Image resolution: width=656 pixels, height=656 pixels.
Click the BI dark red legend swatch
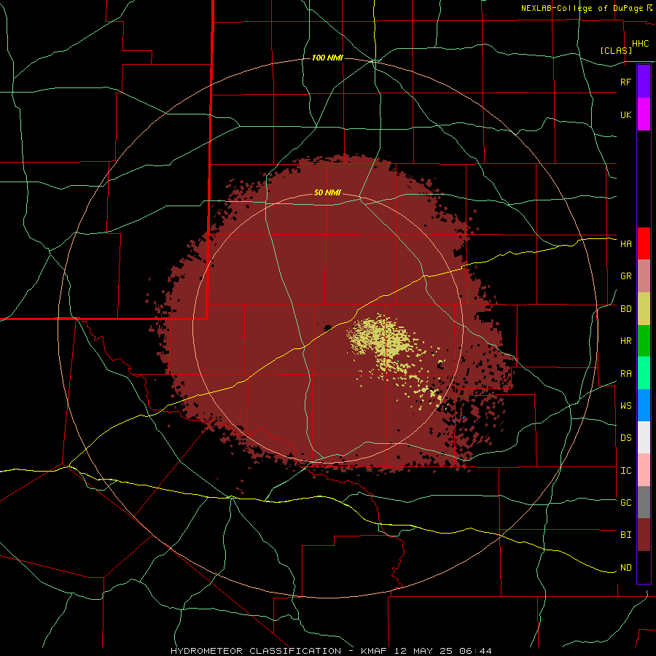pyautogui.click(x=644, y=535)
